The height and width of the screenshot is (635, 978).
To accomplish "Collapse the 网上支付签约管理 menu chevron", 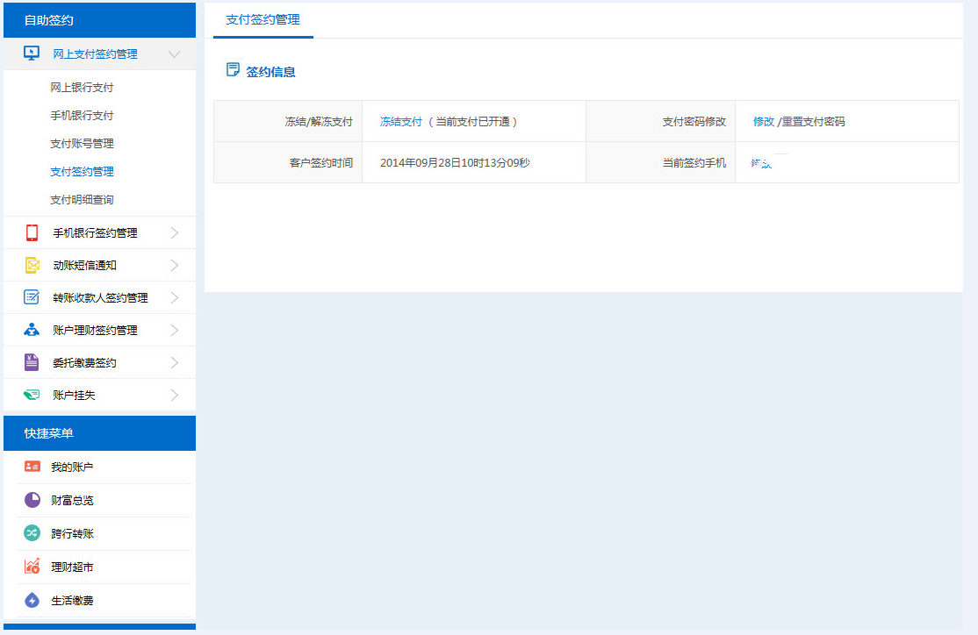I will [x=174, y=54].
